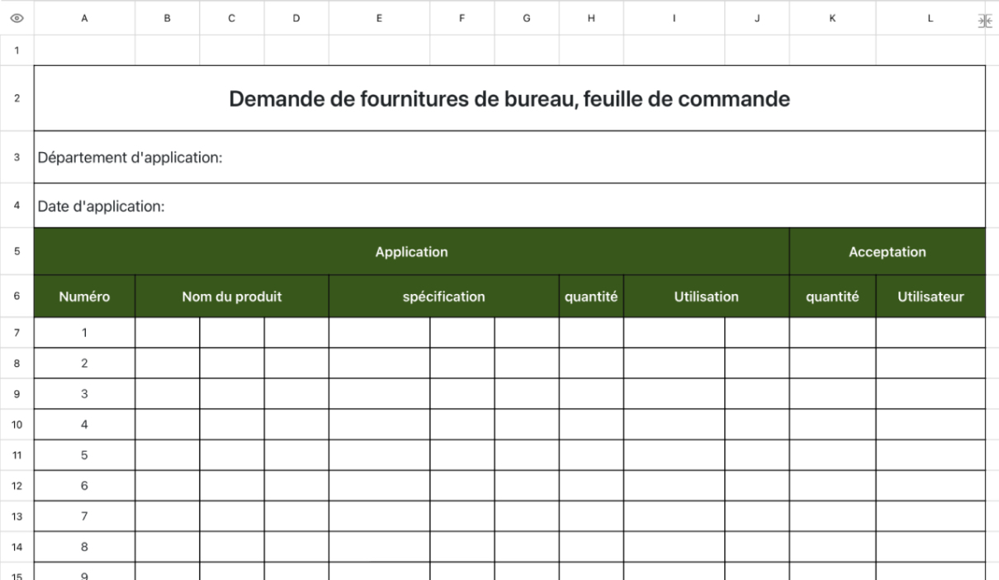Click empty cell E9 under spécification
999x580 pixels.
point(379,393)
